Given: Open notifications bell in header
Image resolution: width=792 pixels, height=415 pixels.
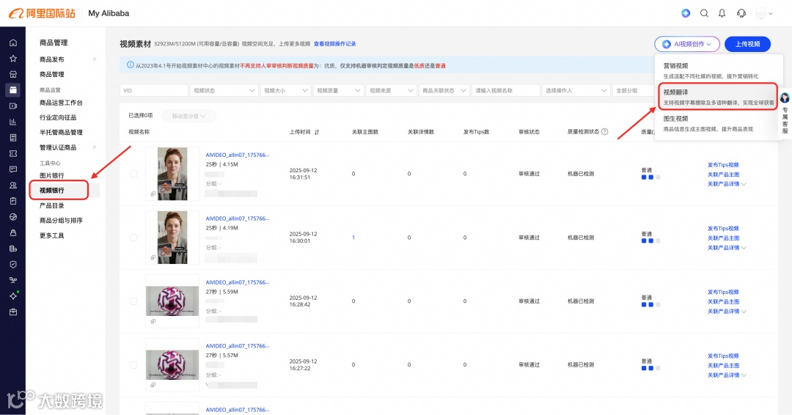Looking at the screenshot, I should [722, 13].
